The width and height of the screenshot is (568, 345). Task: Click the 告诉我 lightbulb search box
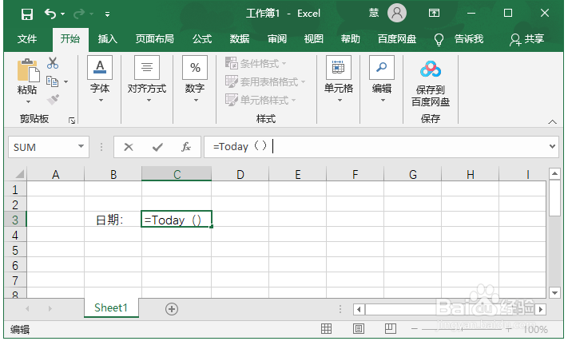(x=459, y=39)
